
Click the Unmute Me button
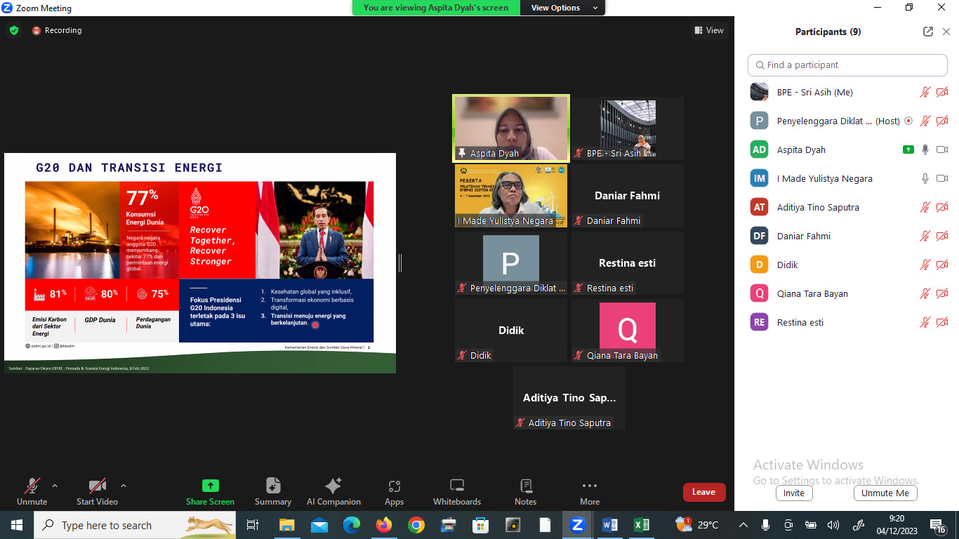(x=885, y=493)
